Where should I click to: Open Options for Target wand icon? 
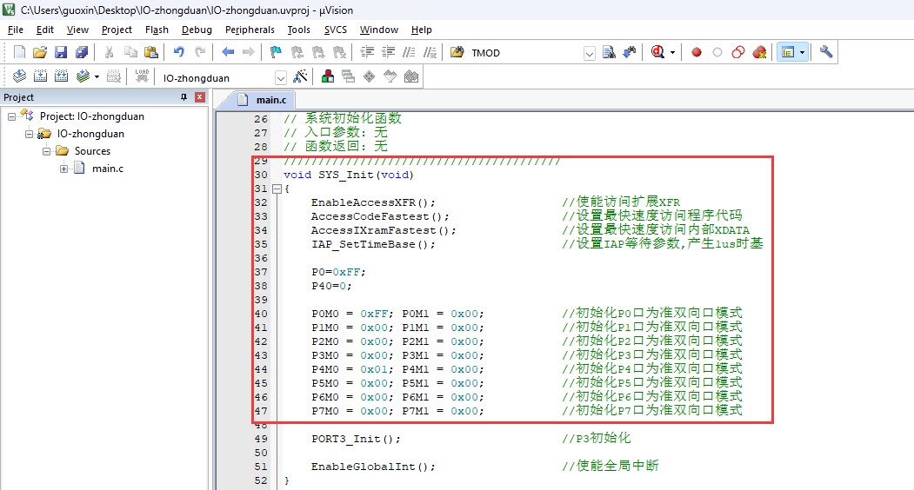[x=300, y=76]
